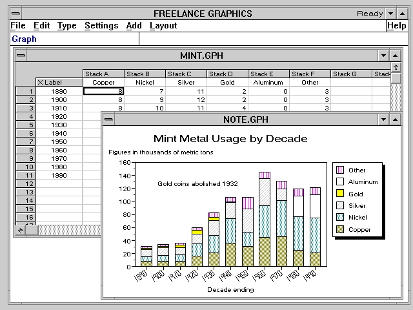The height and width of the screenshot is (310, 413).
Task: Click MINT.GPH scroll-to-left-edge arrow icon
Action: 21,230
